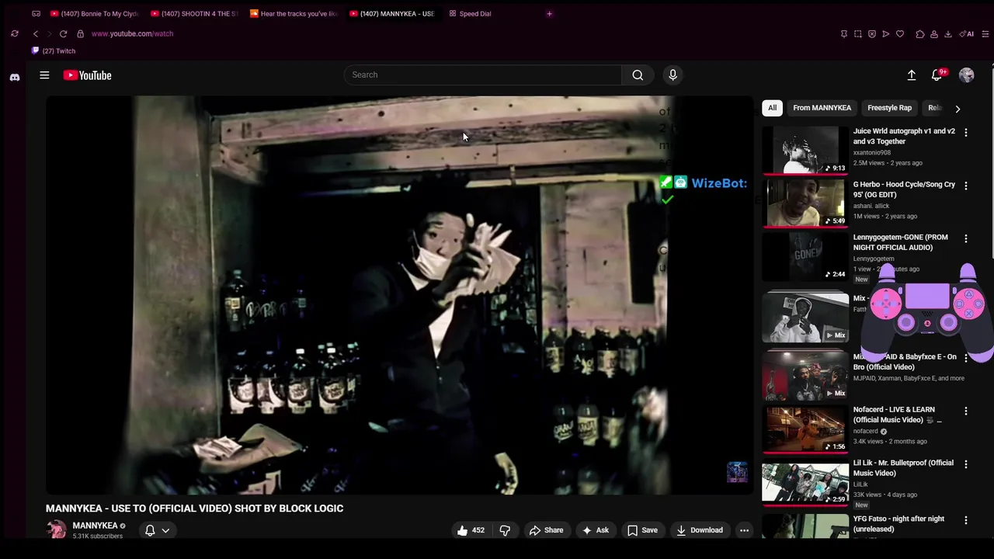
Task: Select the Freestyle Rap chip
Action: click(x=889, y=108)
